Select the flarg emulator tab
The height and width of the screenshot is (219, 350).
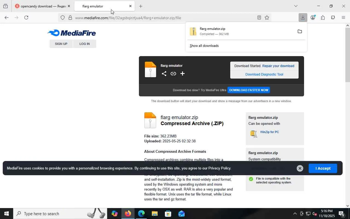104,6
